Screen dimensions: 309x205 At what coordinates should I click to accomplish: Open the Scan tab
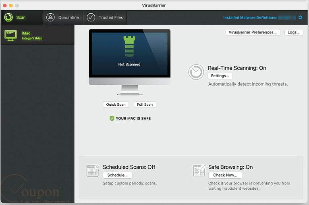click(x=22, y=17)
